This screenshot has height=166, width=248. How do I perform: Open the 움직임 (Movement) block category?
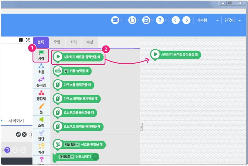coord(41,82)
